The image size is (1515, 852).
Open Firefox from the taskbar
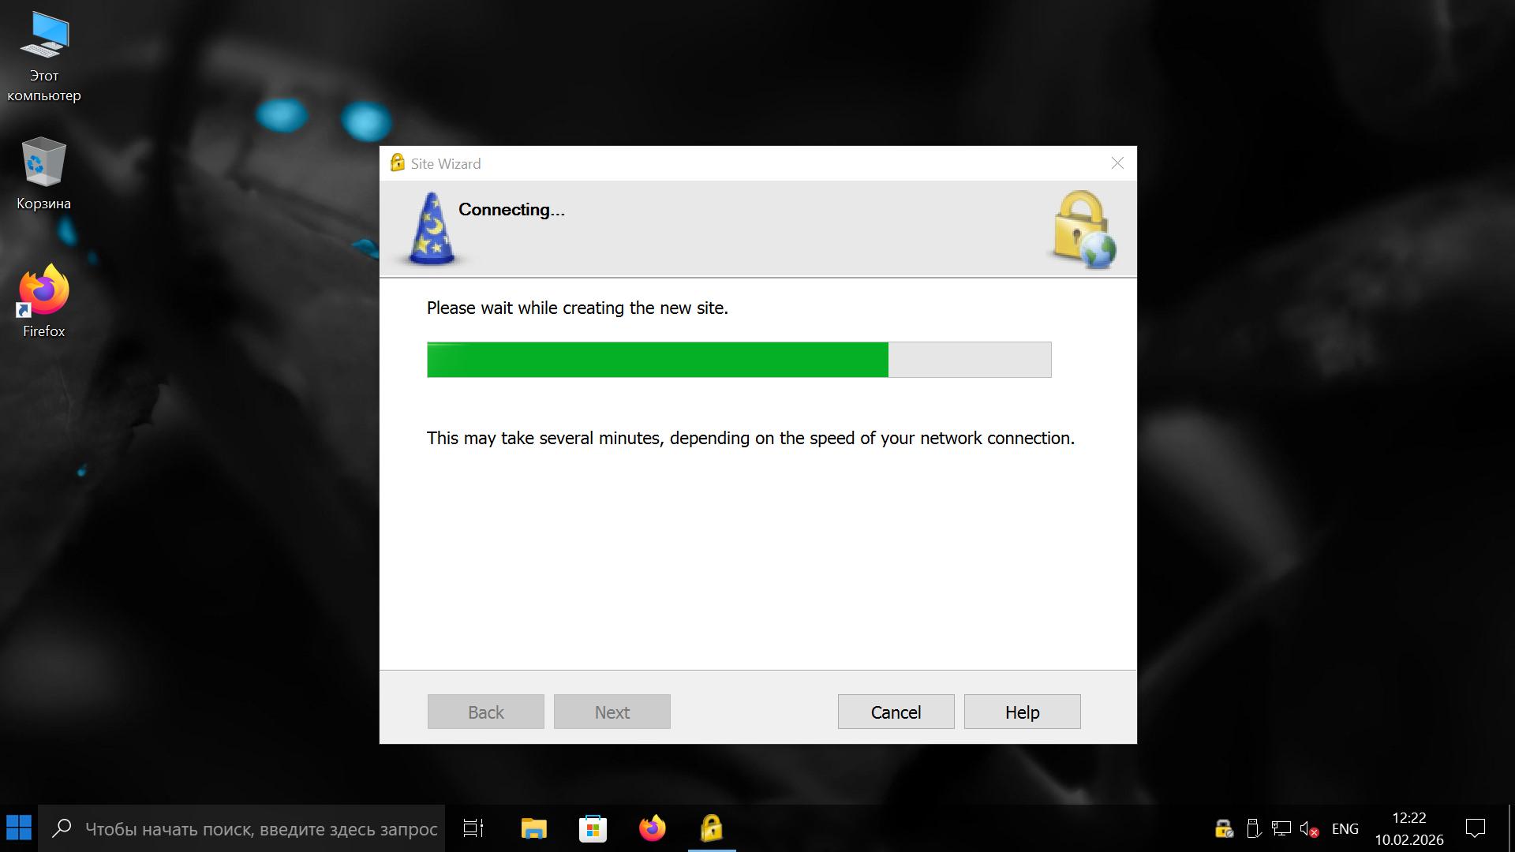coord(652,828)
